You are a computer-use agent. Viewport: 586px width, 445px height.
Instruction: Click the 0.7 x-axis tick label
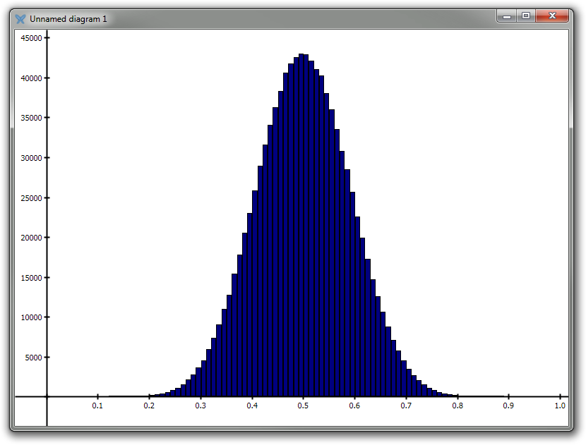click(406, 406)
